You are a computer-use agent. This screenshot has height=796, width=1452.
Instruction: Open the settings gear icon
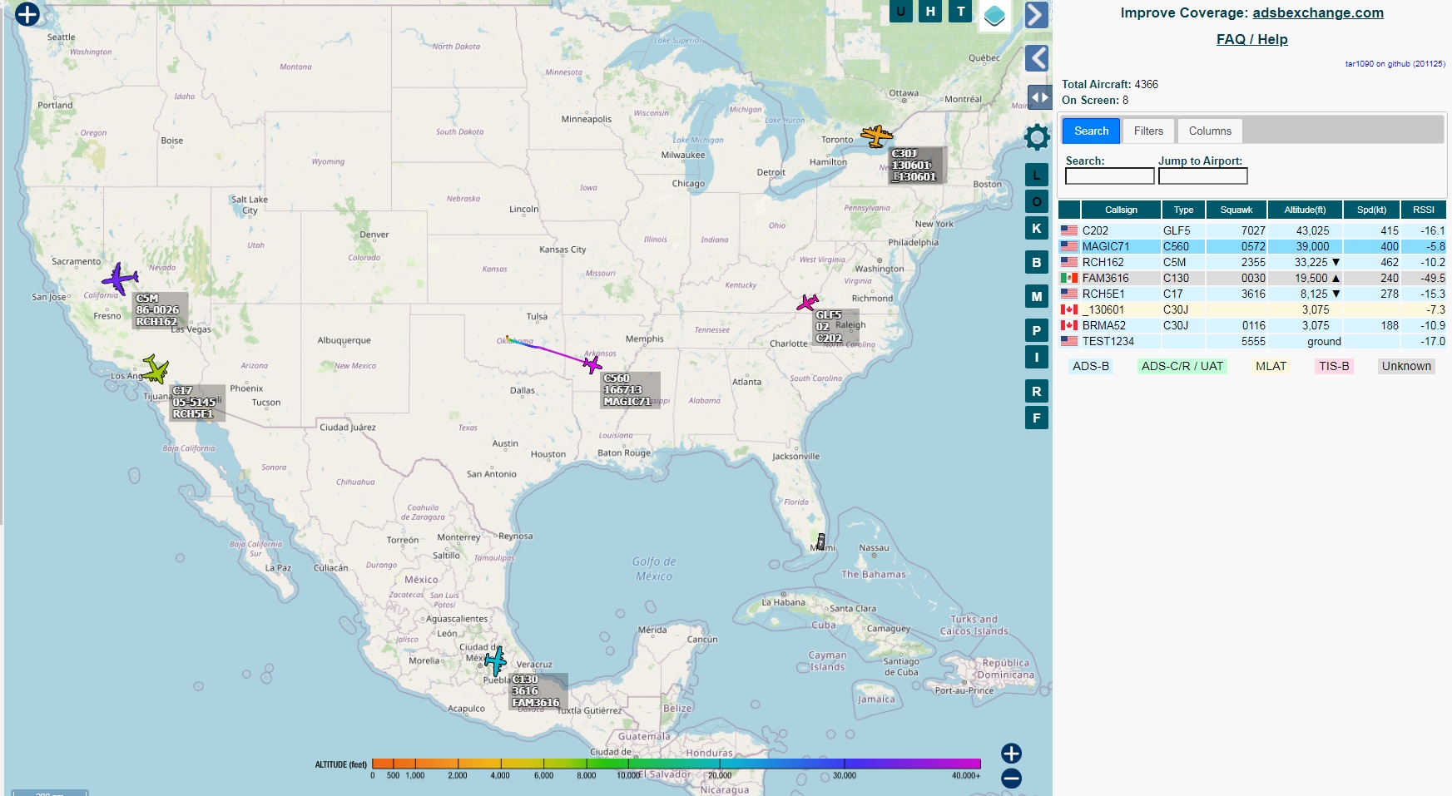[1037, 137]
